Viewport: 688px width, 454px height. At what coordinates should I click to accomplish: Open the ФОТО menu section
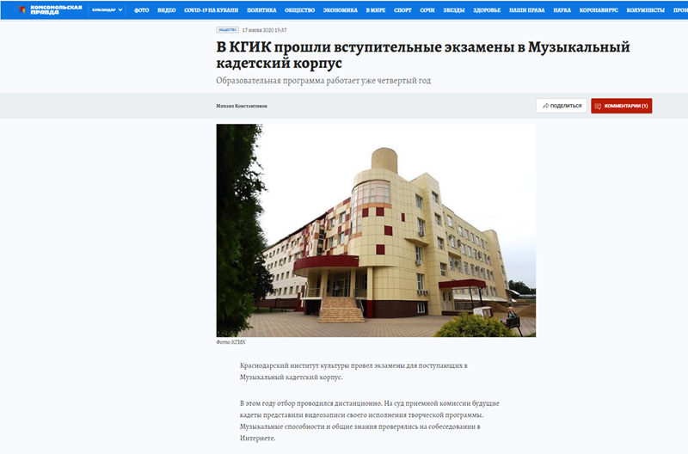click(x=141, y=10)
